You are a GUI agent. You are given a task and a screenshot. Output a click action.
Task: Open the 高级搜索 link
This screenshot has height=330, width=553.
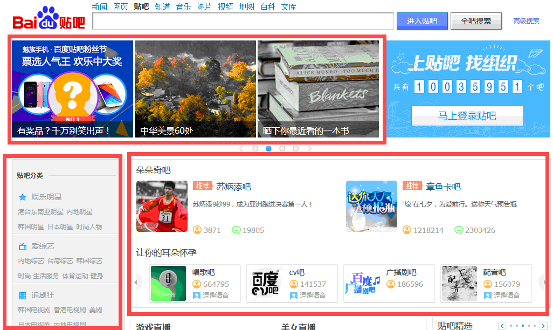pos(526,21)
